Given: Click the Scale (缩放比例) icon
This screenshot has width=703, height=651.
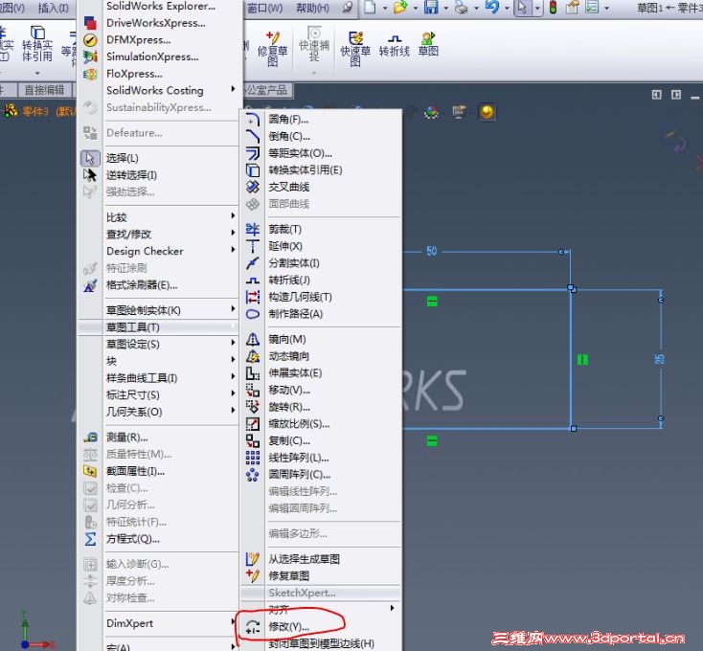Looking at the screenshot, I should point(253,424).
